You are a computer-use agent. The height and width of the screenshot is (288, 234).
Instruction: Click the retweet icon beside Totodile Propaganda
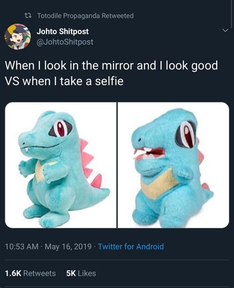click(x=28, y=16)
